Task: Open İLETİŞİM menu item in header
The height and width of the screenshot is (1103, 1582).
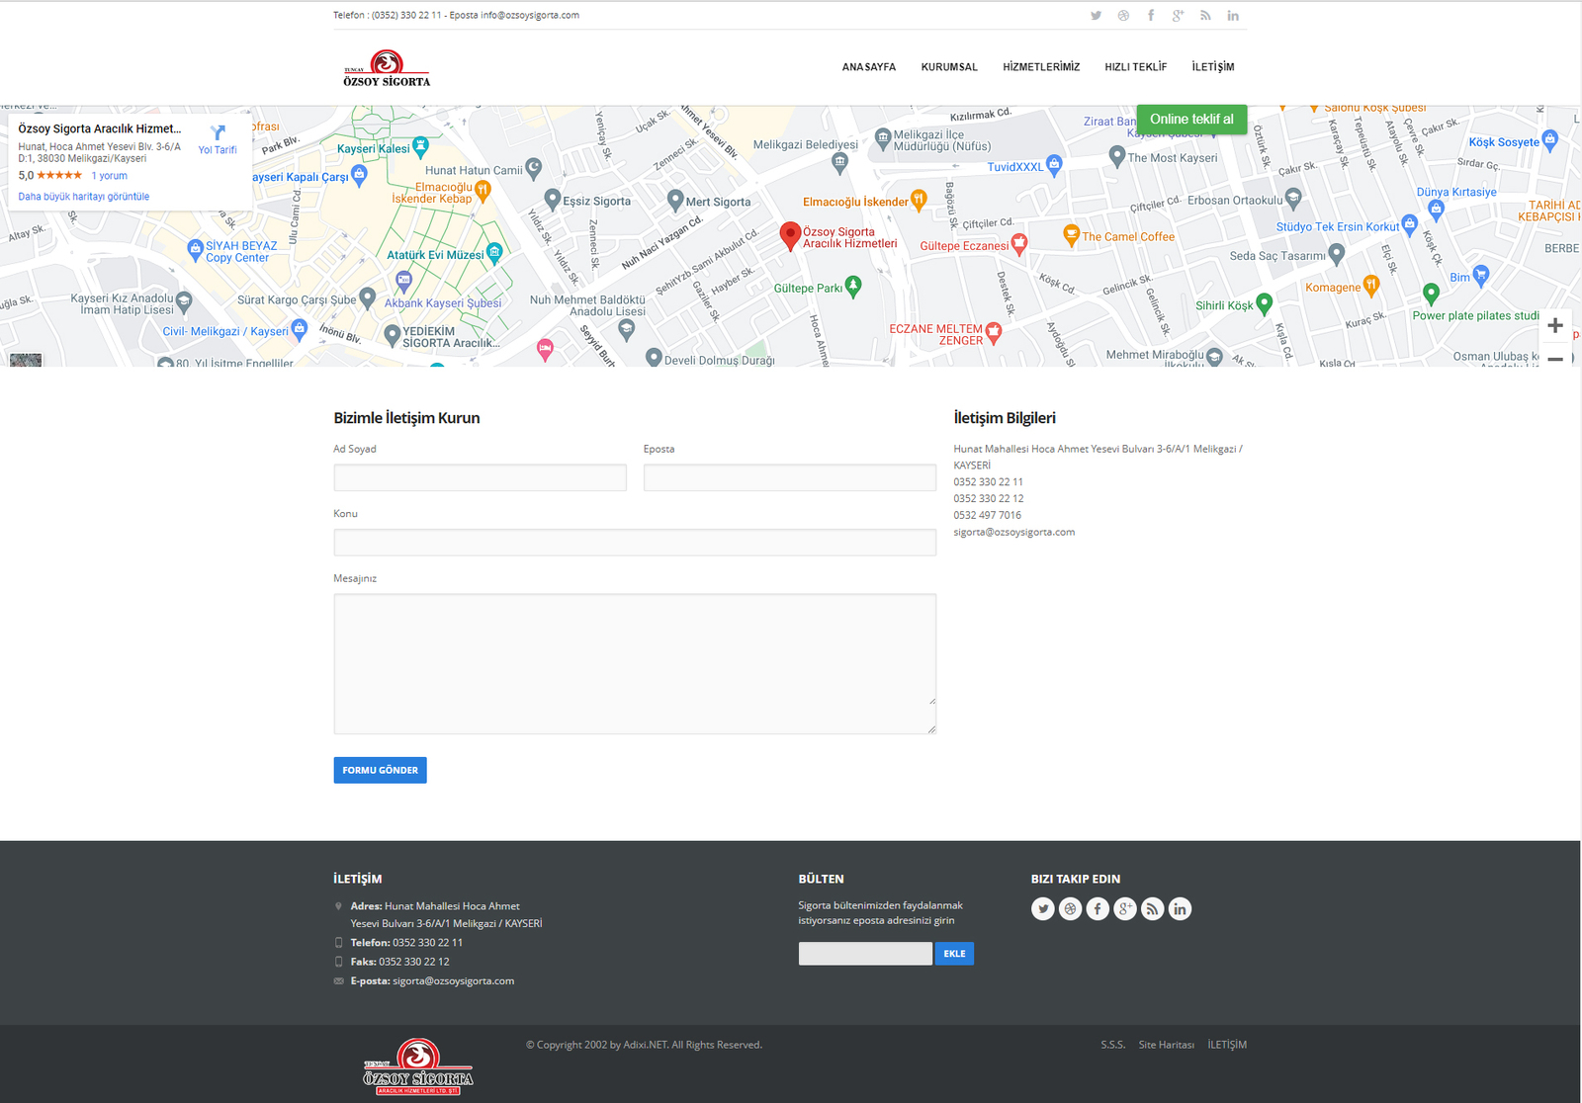Action: tap(1213, 67)
